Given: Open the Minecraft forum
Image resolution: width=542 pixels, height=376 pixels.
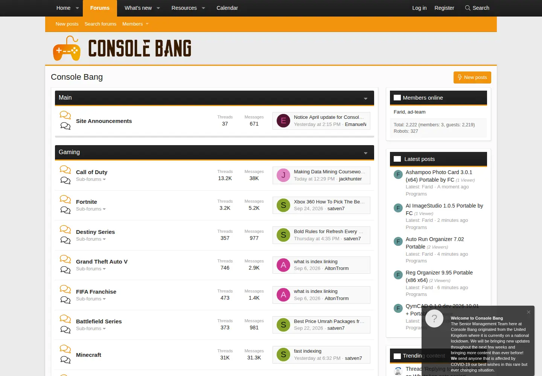Looking at the screenshot, I should coord(88,355).
